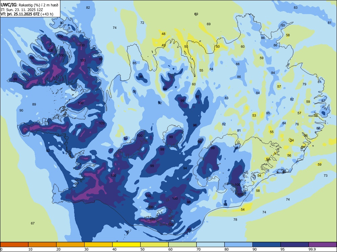Screen dimensions: 337x252
Task: Click the 30–40 amber legend swatch
Action: pyautogui.click(x=98, y=245)
